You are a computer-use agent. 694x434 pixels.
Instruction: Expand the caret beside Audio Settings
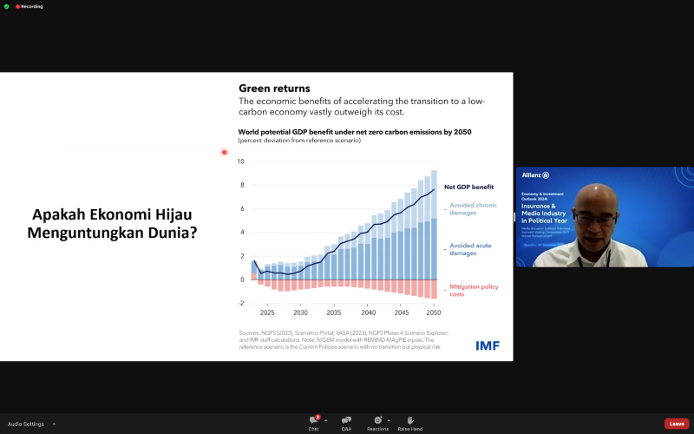tap(54, 424)
